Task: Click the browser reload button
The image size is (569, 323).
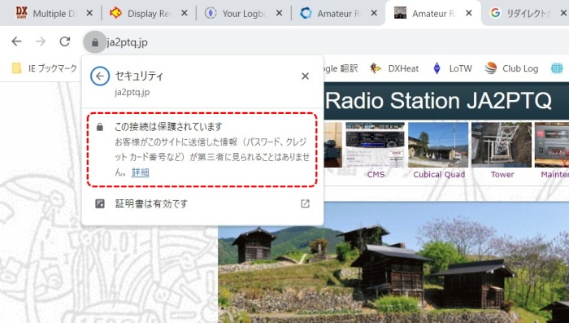Action: pos(64,41)
